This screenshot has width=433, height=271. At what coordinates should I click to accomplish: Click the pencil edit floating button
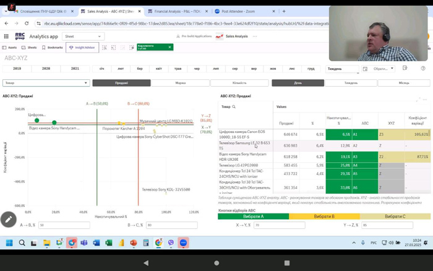pyautogui.click(x=9, y=218)
